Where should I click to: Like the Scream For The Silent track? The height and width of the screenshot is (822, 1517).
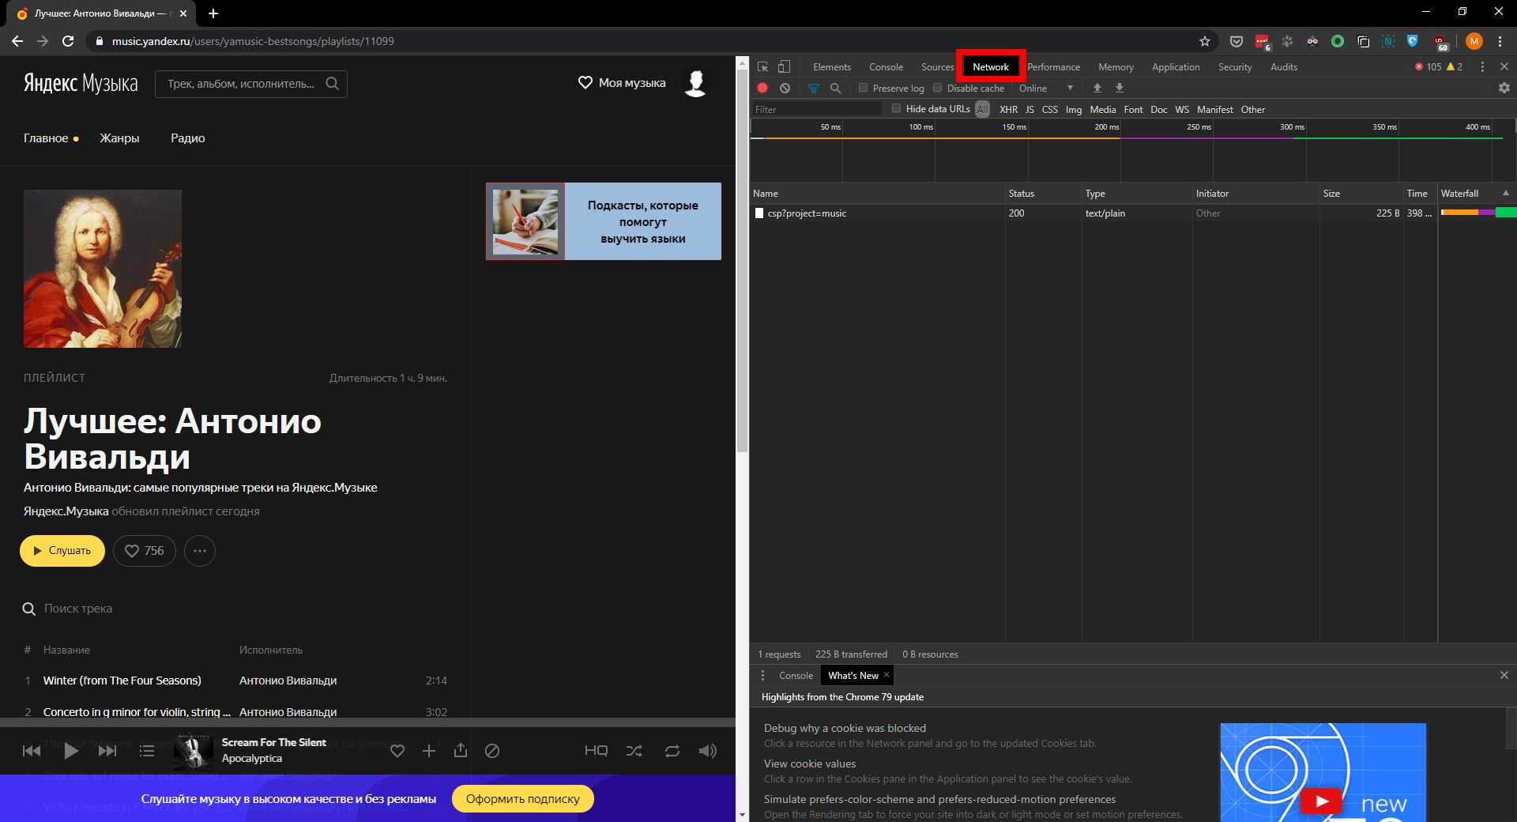point(397,751)
